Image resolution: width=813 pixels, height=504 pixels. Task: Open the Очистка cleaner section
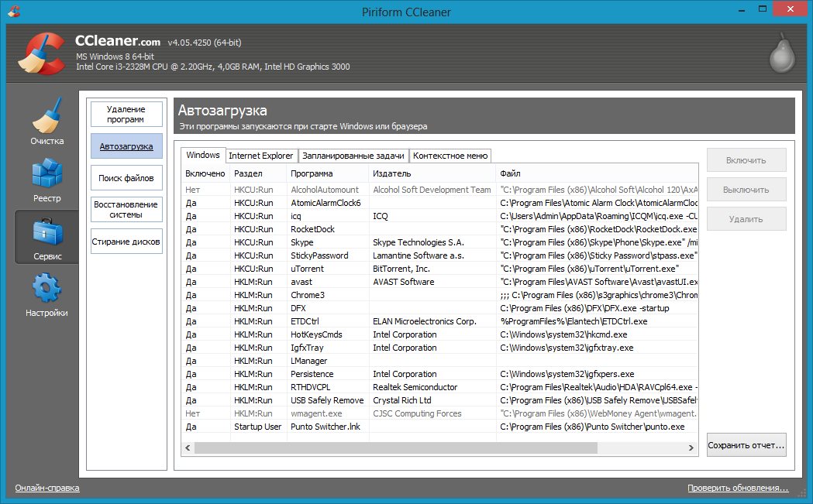click(47, 121)
